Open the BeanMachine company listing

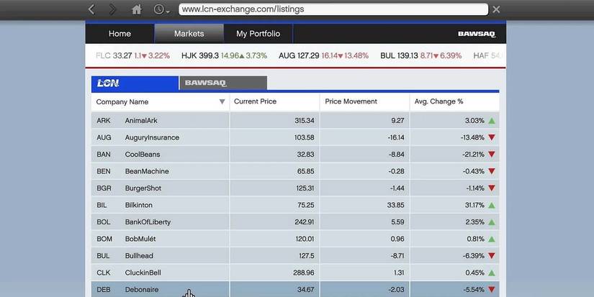click(x=295, y=171)
